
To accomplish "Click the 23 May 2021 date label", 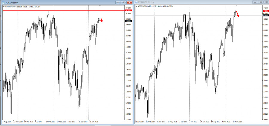I will coord(172,122).
